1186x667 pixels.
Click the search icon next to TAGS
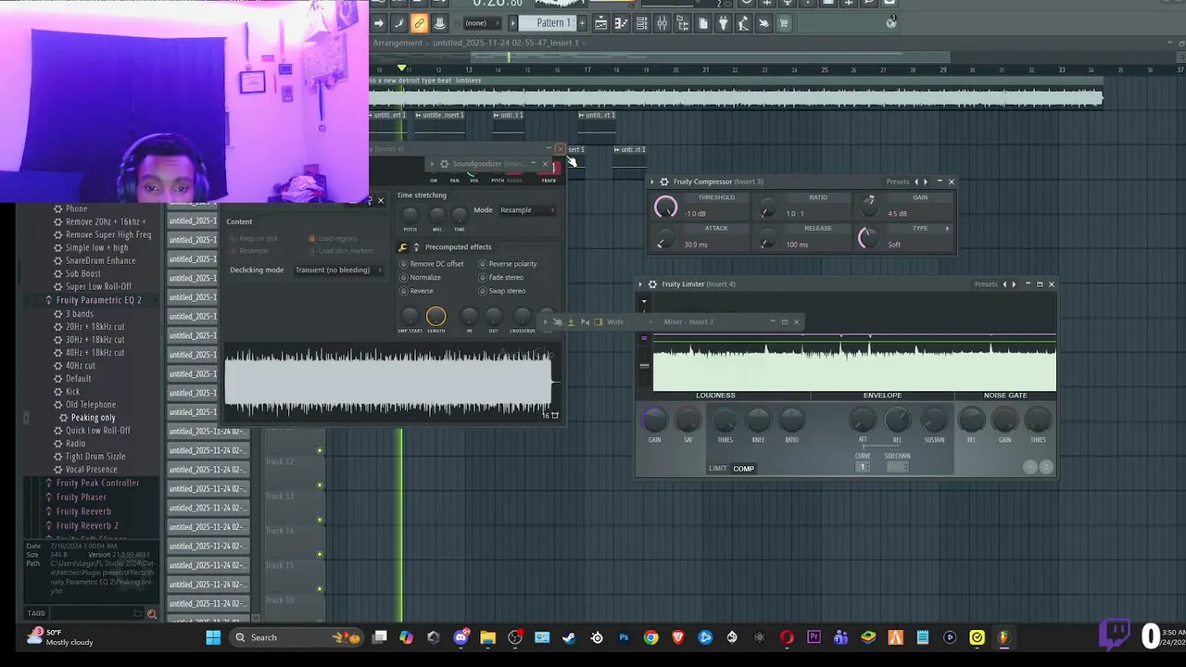click(x=152, y=613)
